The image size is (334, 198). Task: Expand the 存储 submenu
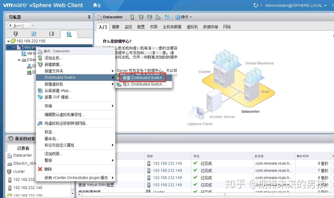[76, 106]
